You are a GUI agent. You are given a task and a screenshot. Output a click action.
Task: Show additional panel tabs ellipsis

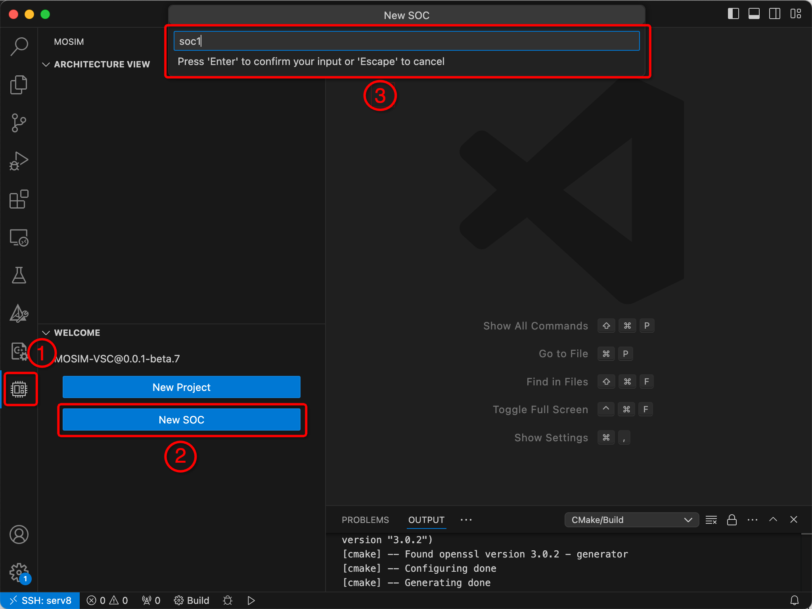click(466, 520)
